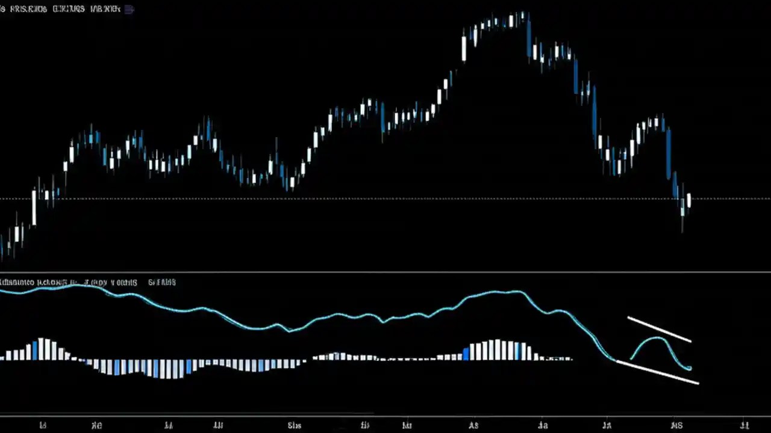Open the MACD indicator label in the lower pane
Screen dimensions: 771x433
pyautogui.click(x=33, y=282)
